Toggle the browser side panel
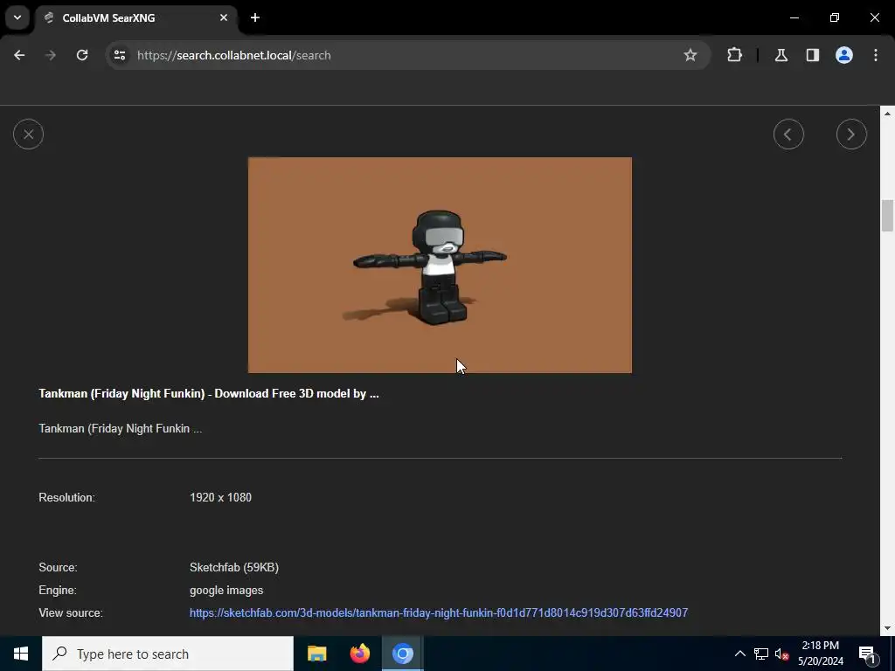This screenshot has width=895, height=671. (x=812, y=55)
